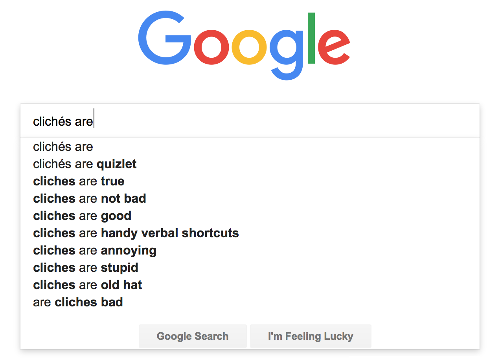Select the plain 'clichés are' suggestion
Screen dimensions: 500x359
click(63, 147)
